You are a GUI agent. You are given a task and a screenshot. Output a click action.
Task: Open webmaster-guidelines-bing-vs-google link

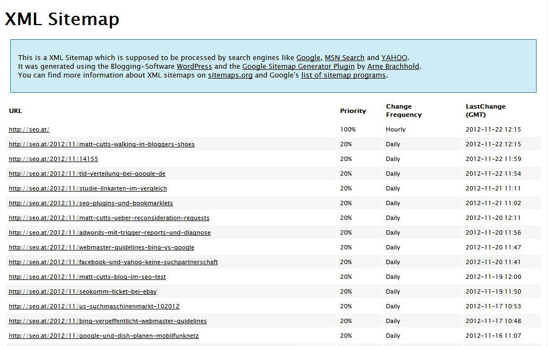click(x=102, y=248)
